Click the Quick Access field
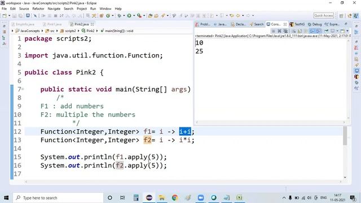 [324, 16]
